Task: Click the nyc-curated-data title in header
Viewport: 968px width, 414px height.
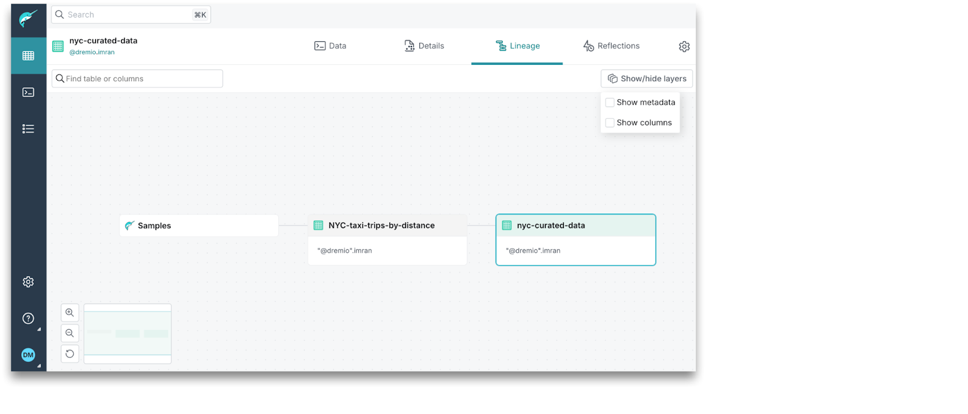Action: [103, 41]
